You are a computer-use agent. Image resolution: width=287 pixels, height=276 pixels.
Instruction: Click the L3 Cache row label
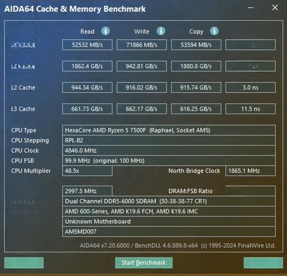coord(23,109)
